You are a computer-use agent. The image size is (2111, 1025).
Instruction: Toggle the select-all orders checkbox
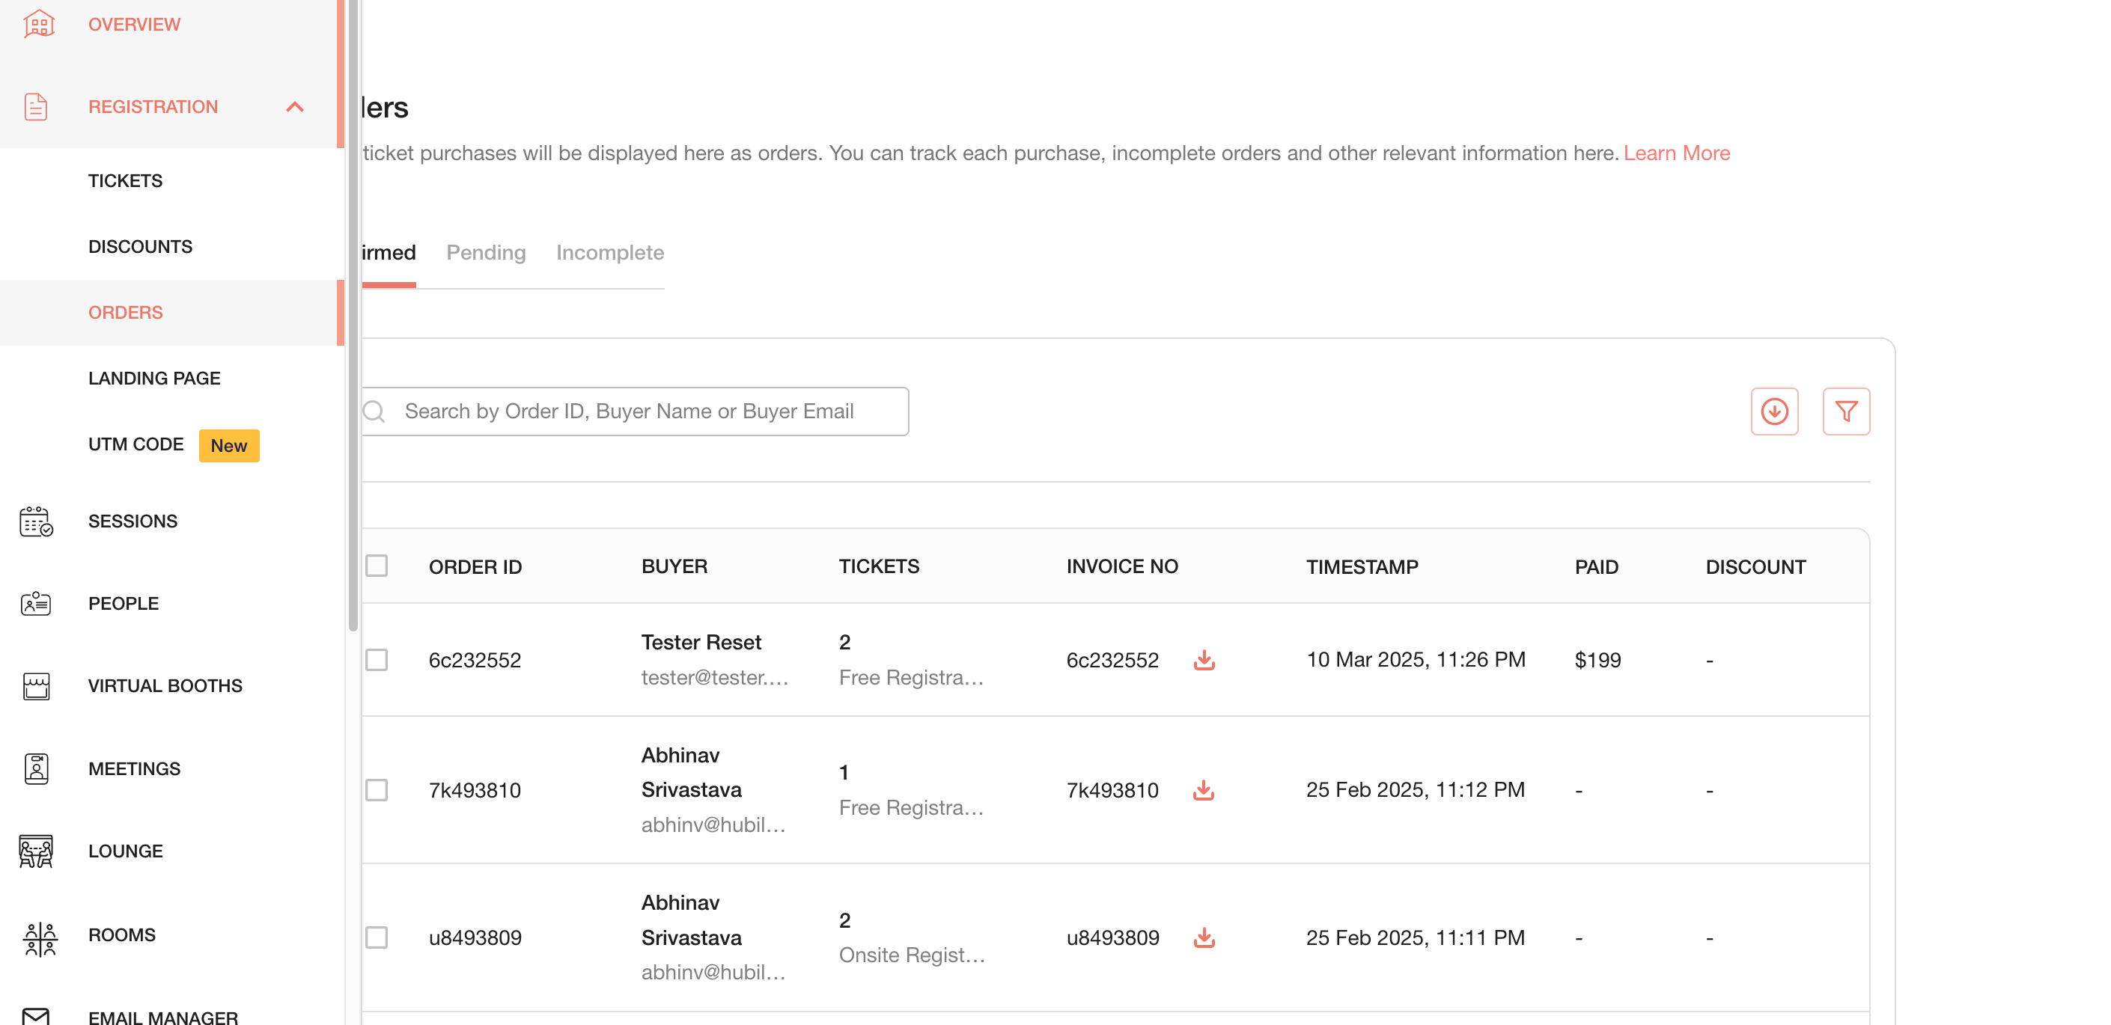[x=376, y=566]
